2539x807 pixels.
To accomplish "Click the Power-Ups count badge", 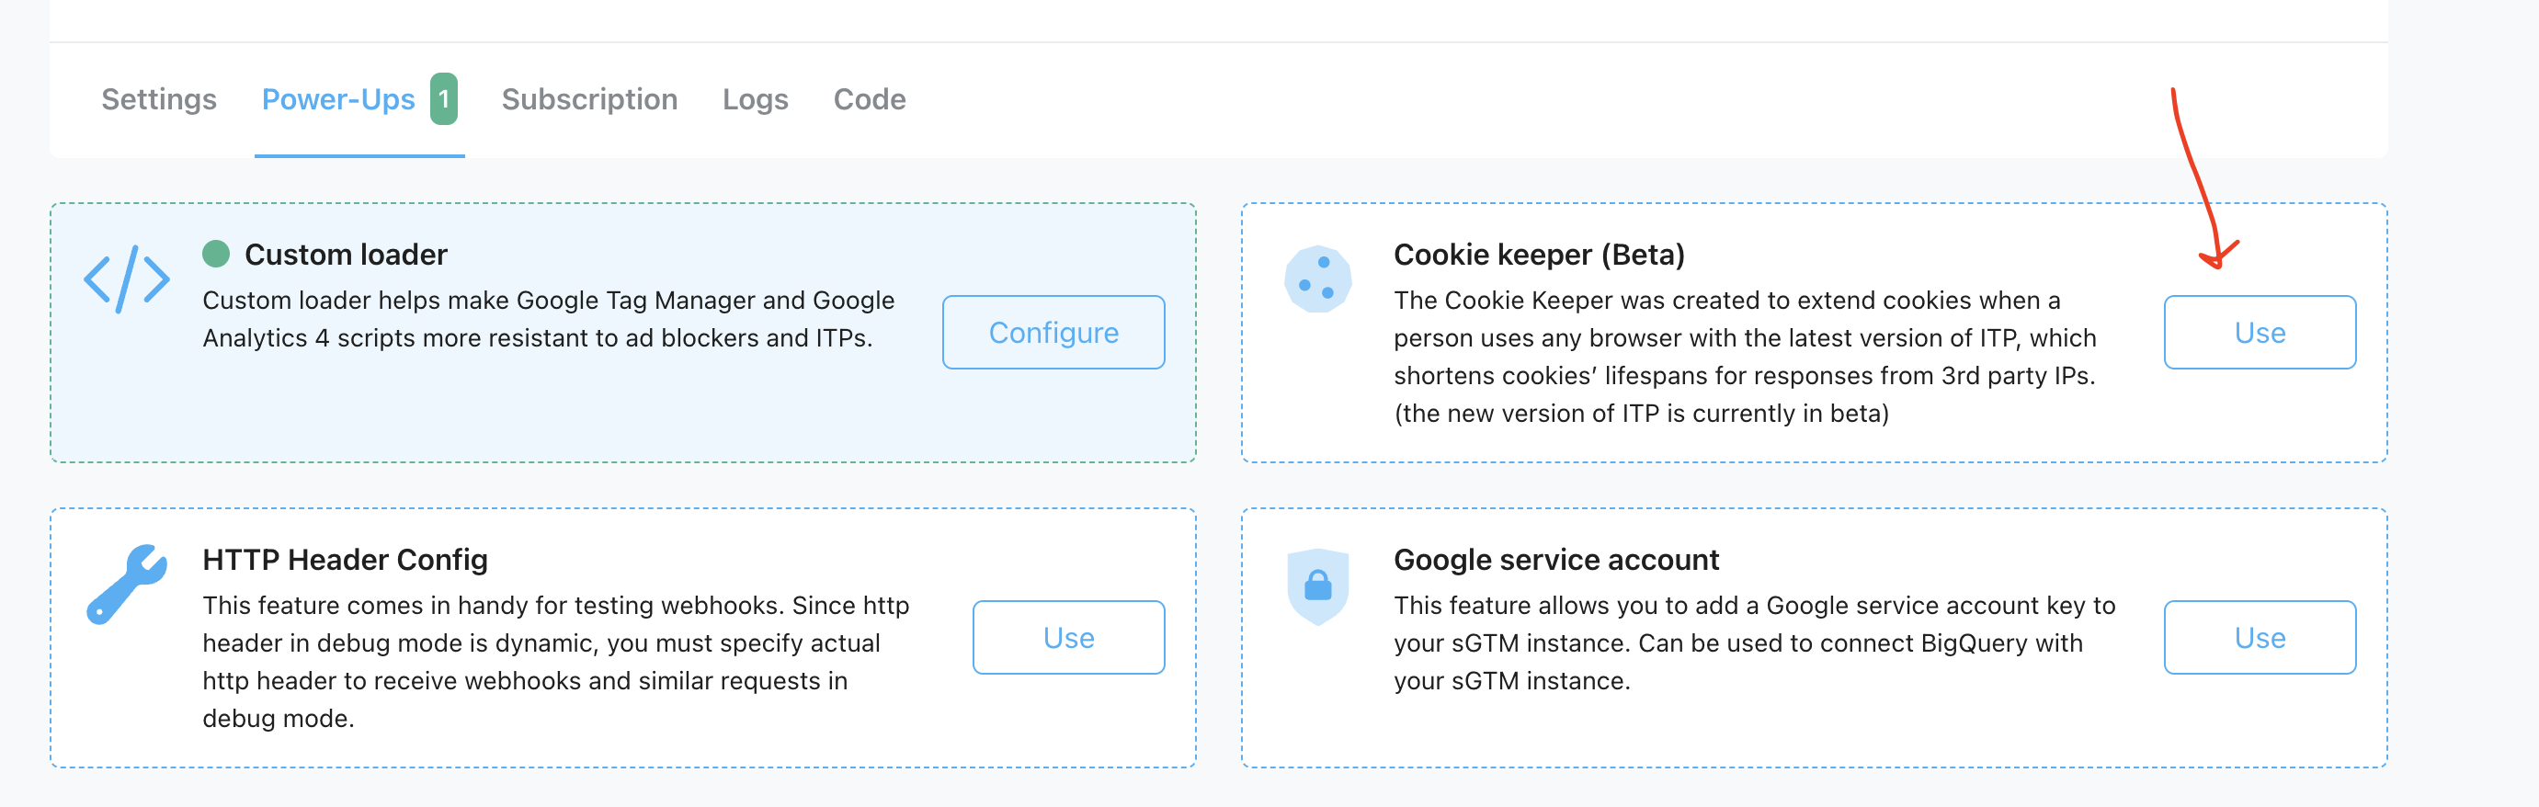I will (443, 98).
